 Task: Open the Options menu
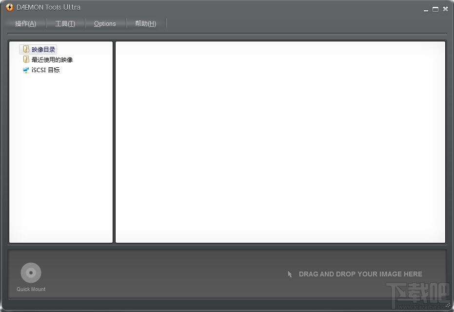coord(105,23)
